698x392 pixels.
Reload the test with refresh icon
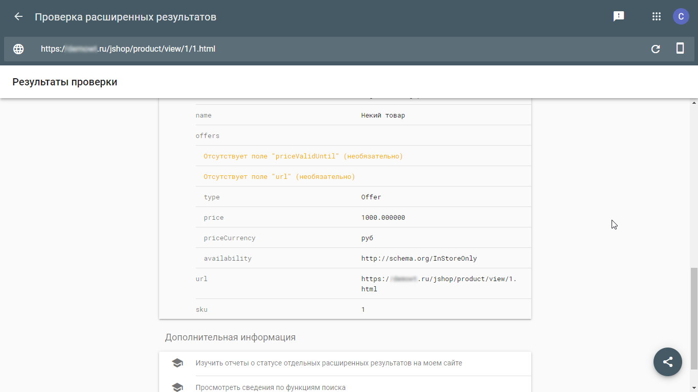(x=656, y=49)
